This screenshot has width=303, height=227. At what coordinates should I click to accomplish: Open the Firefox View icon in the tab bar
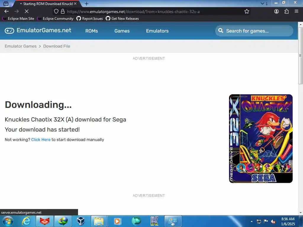coord(6,4)
